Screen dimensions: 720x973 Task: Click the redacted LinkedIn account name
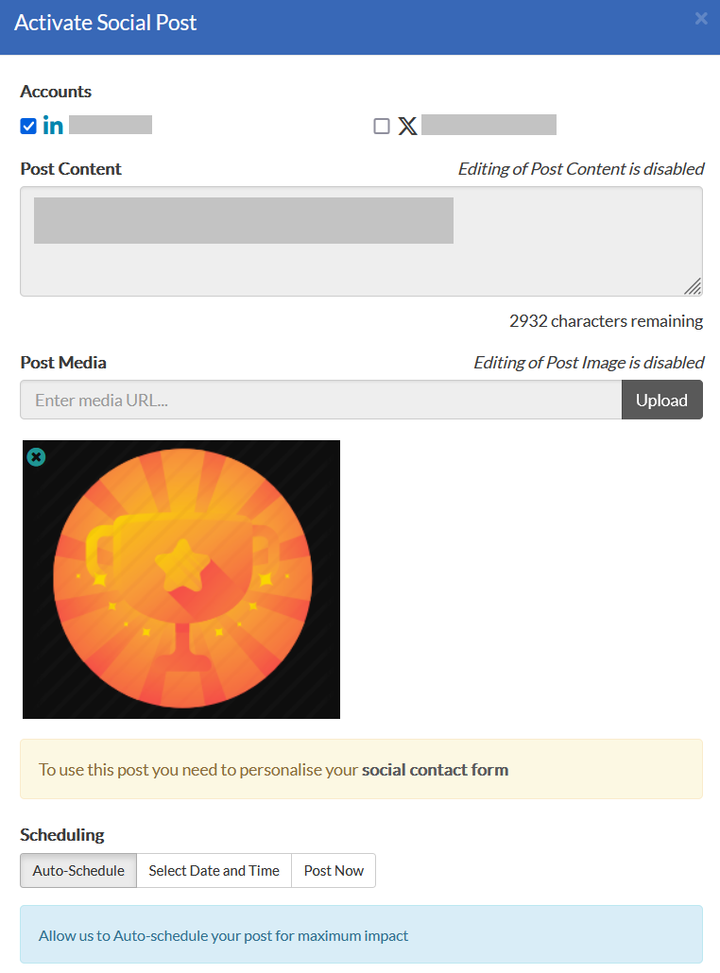[111, 125]
